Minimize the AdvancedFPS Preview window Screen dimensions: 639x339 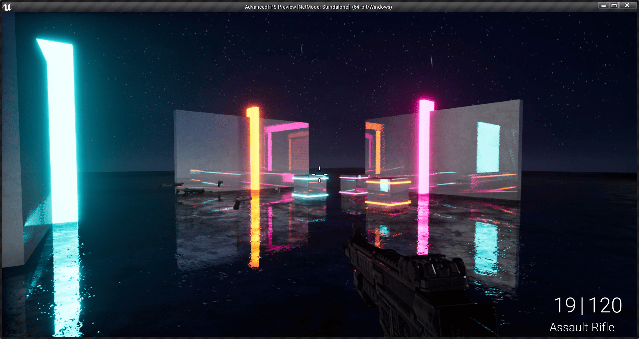(603, 5)
